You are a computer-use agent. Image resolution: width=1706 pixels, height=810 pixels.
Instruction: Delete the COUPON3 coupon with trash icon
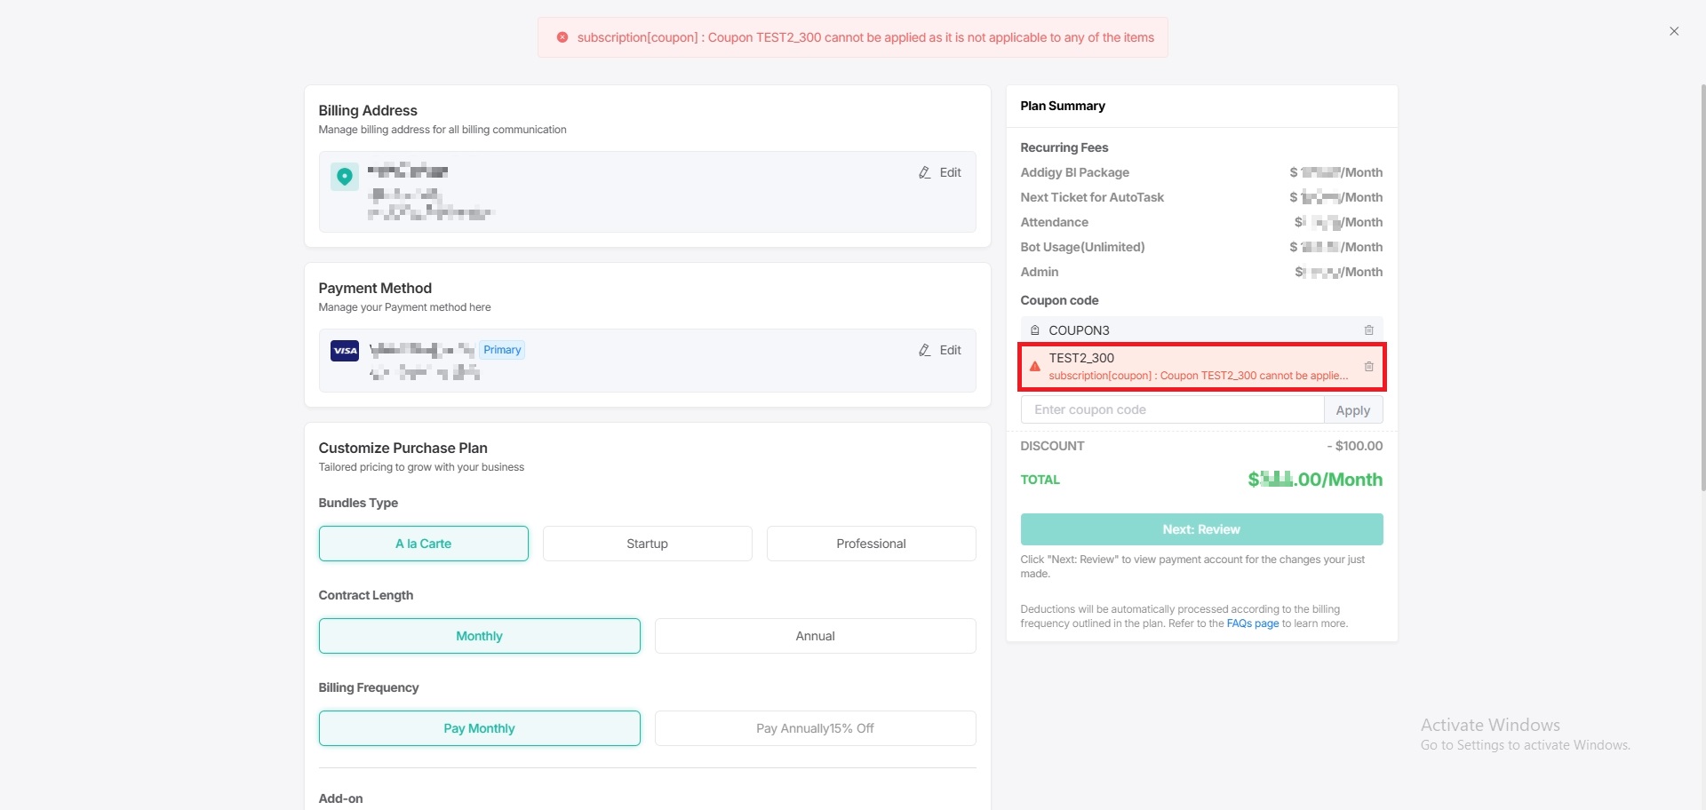point(1368,330)
